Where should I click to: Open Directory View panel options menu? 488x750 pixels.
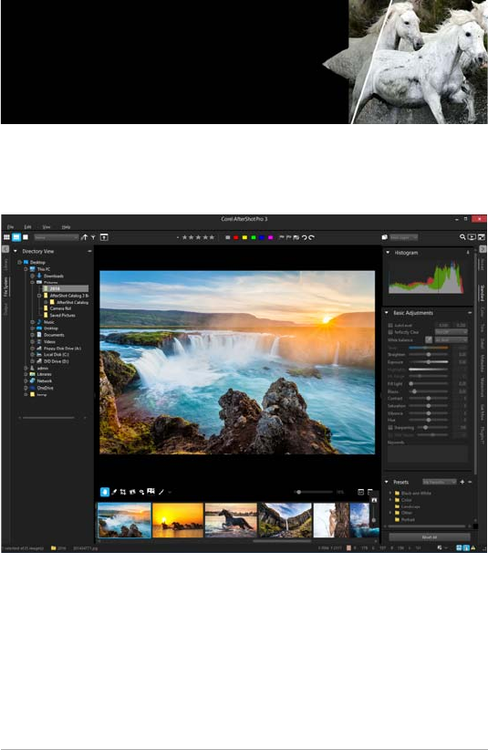click(x=89, y=251)
